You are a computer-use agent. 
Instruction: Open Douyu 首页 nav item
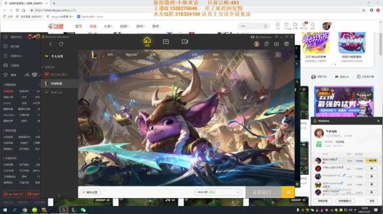click(x=79, y=26)
